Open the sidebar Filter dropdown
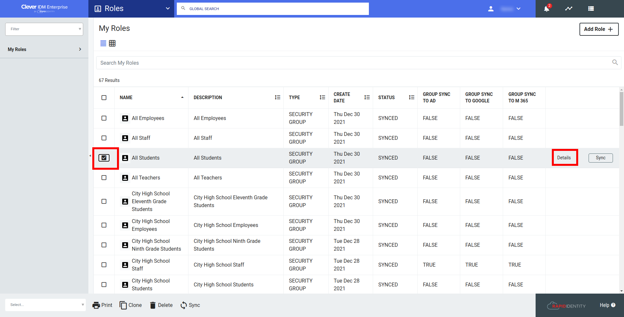This screenshot has height=317, width=624. (44, 29)
